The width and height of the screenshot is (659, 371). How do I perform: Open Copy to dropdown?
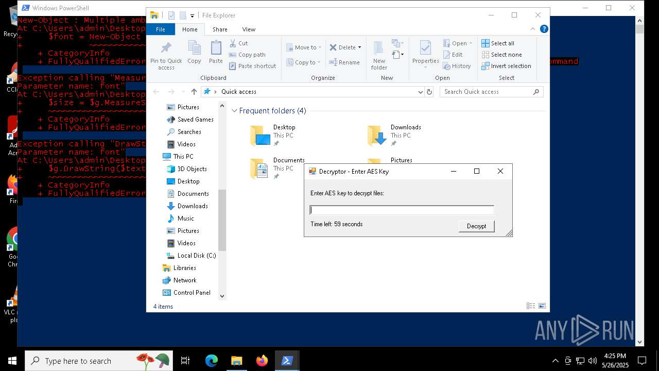click(304, 62)
